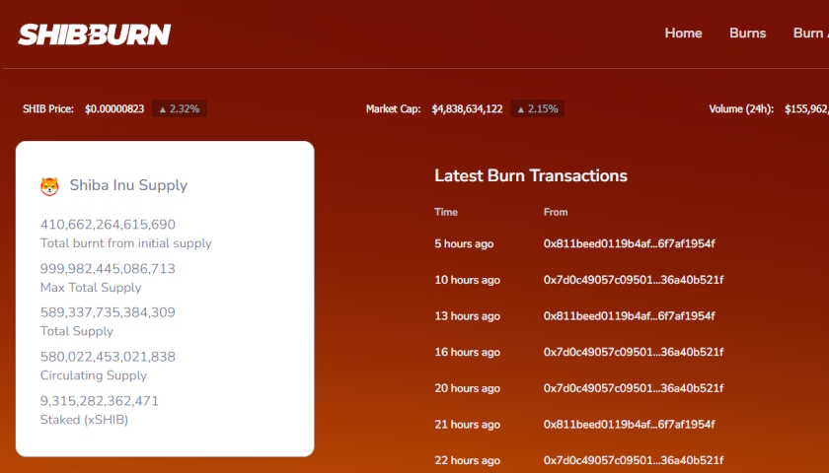Click the Staked value 9,315,282,362,471

click(x=100, y=401)
